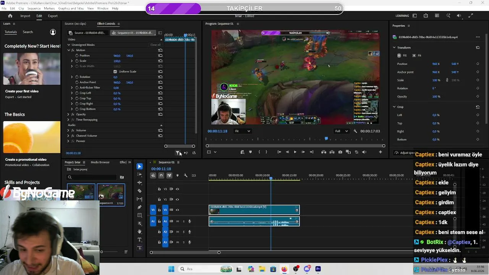
Task: Open the Full playback resolution dropdown
Action: point(342,131)
